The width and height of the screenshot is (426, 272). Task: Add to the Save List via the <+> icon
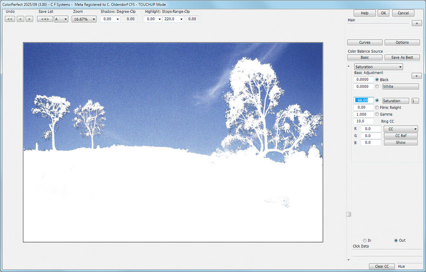tap(45, 19)
